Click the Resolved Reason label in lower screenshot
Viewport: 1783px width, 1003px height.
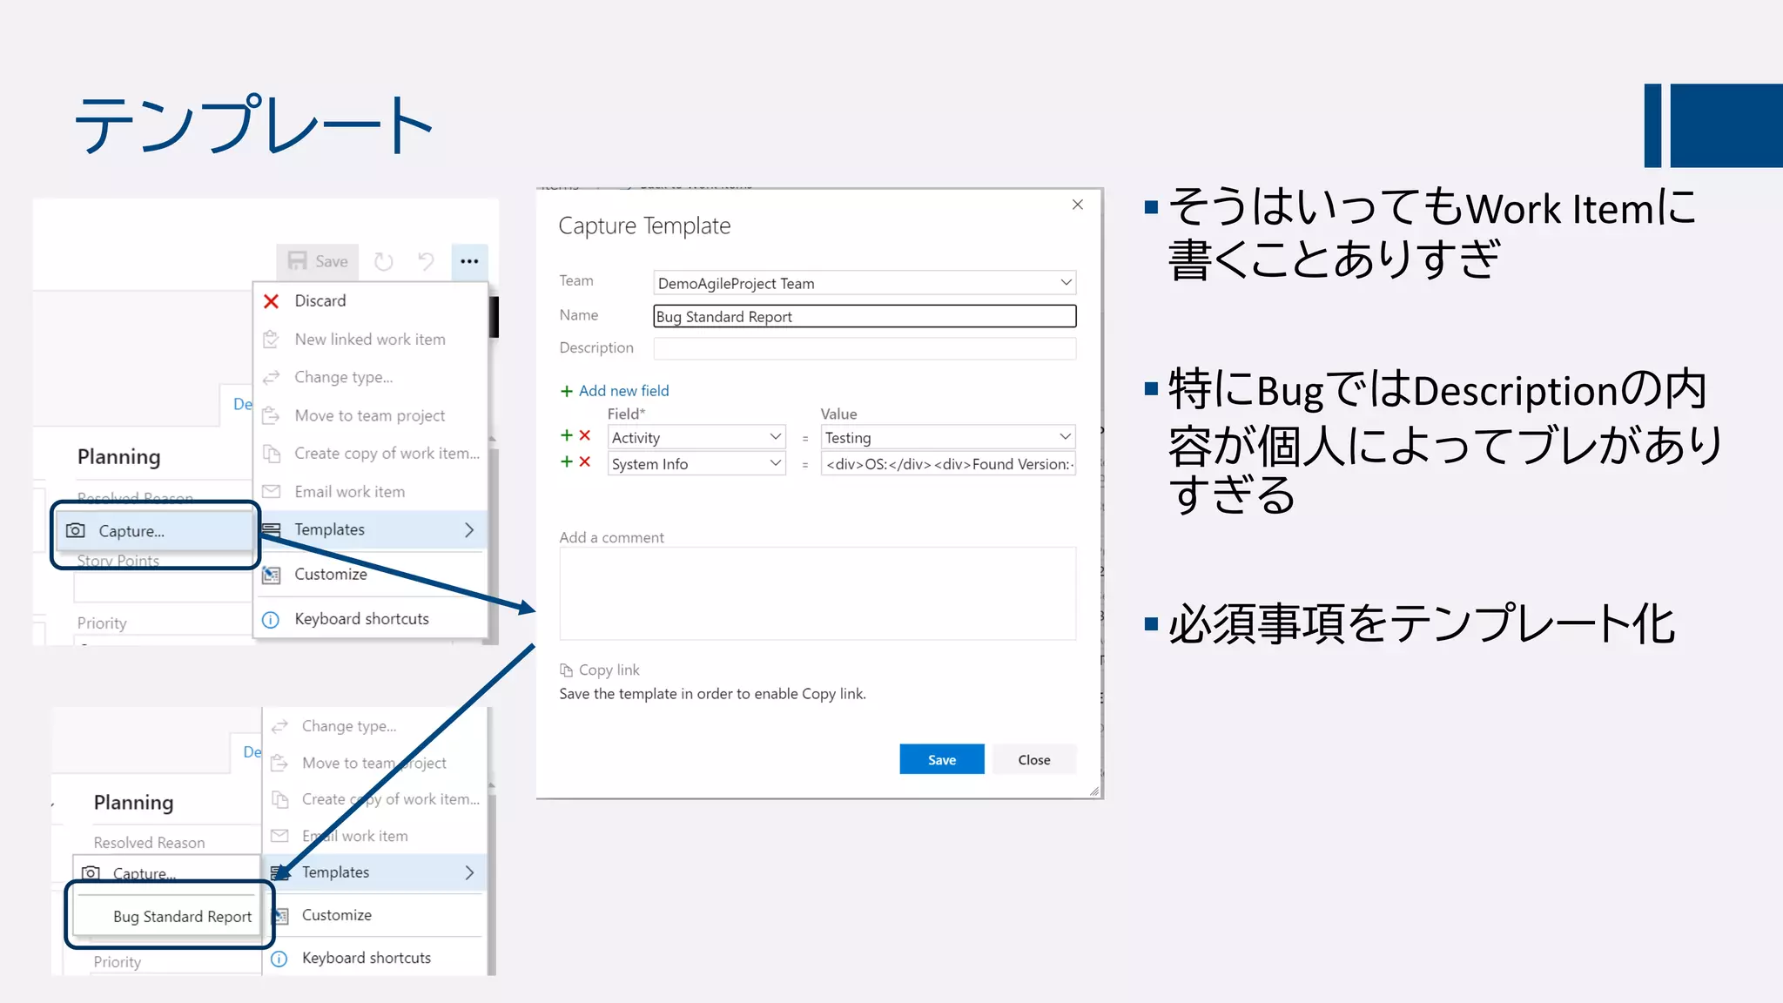(150, 843)
